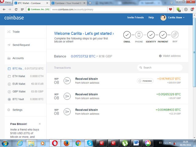Screen dimensions: 196x147
Task: Open the green download extension icon
Action: (x=179, y=9)
